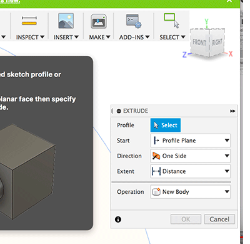Click the extruded box preview image in tooltip
The image size is (250, 244).
click(27, 171)
